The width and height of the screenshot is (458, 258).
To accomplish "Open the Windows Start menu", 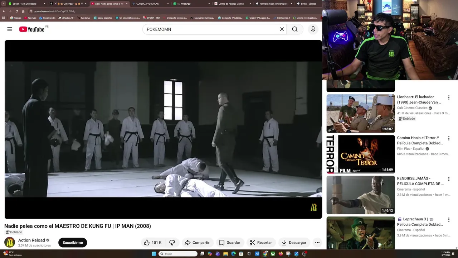I will (154, 254).
